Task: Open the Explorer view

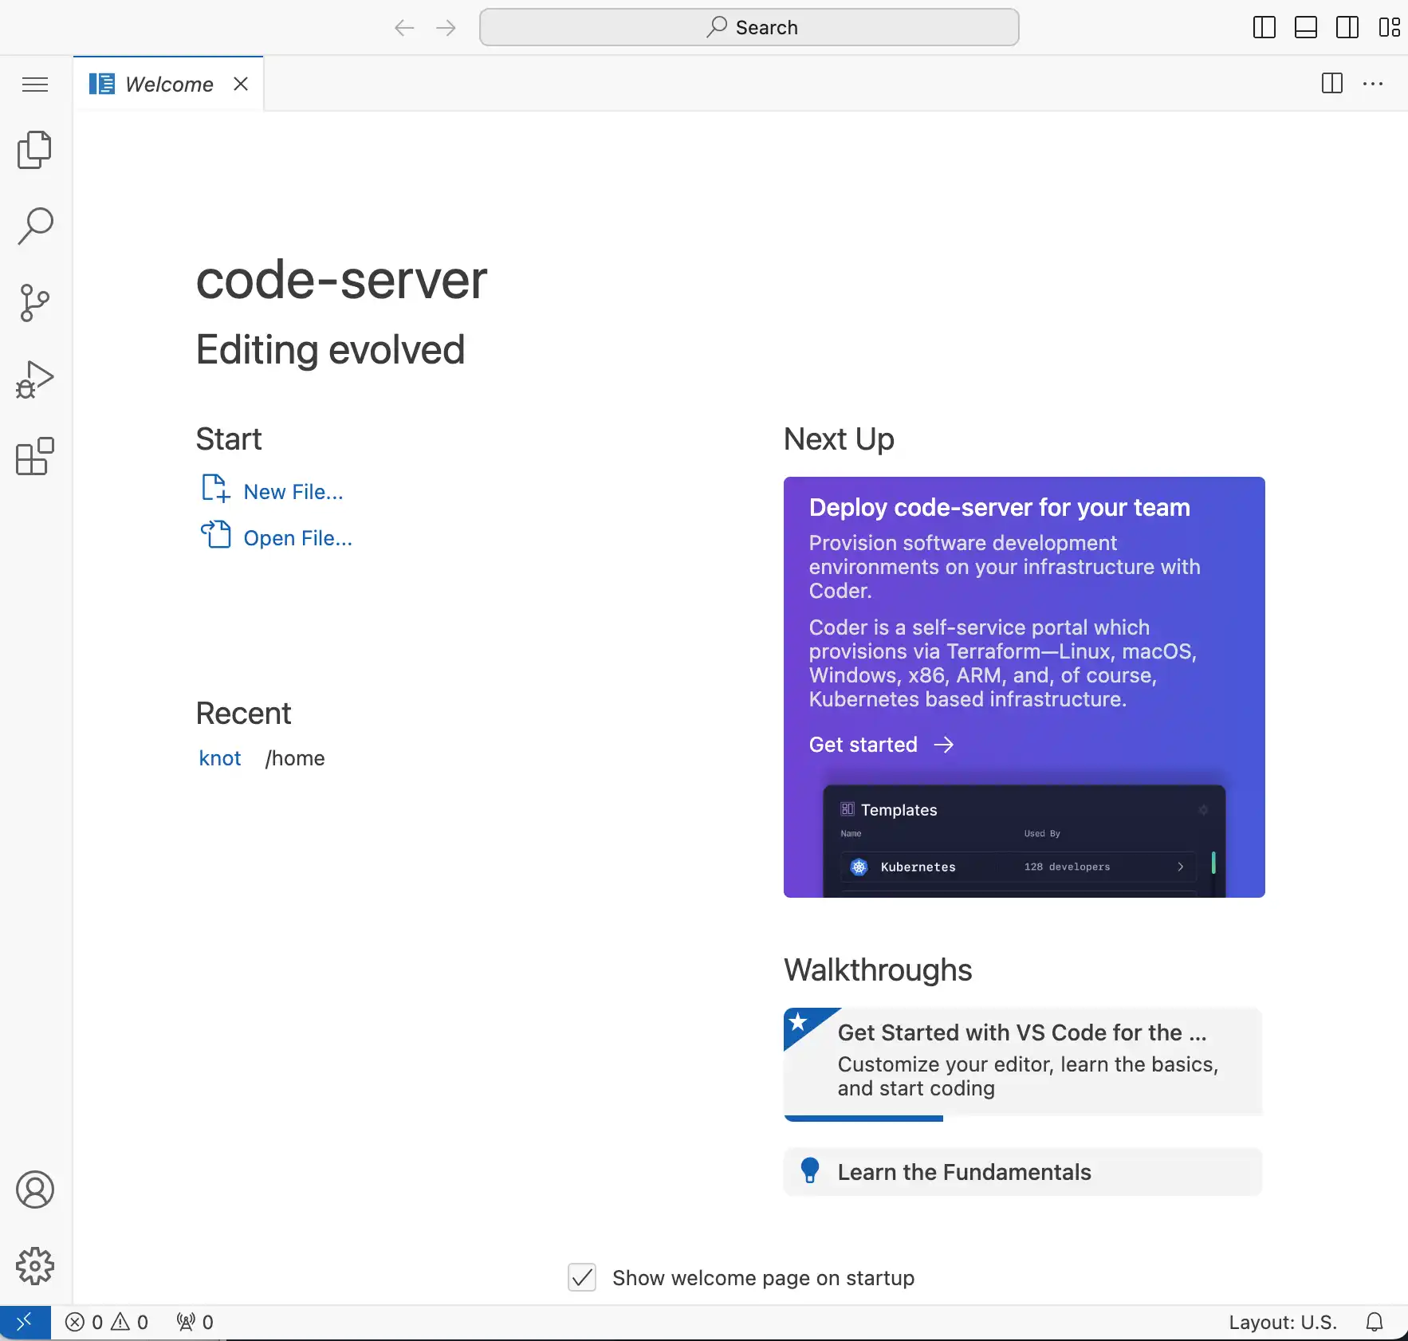Action: 35,150
